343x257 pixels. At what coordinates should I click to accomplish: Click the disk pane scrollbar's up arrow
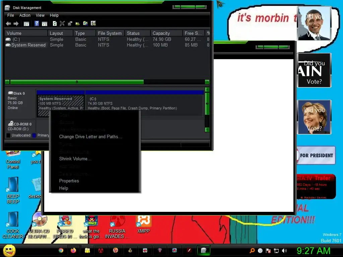point(207,90)
